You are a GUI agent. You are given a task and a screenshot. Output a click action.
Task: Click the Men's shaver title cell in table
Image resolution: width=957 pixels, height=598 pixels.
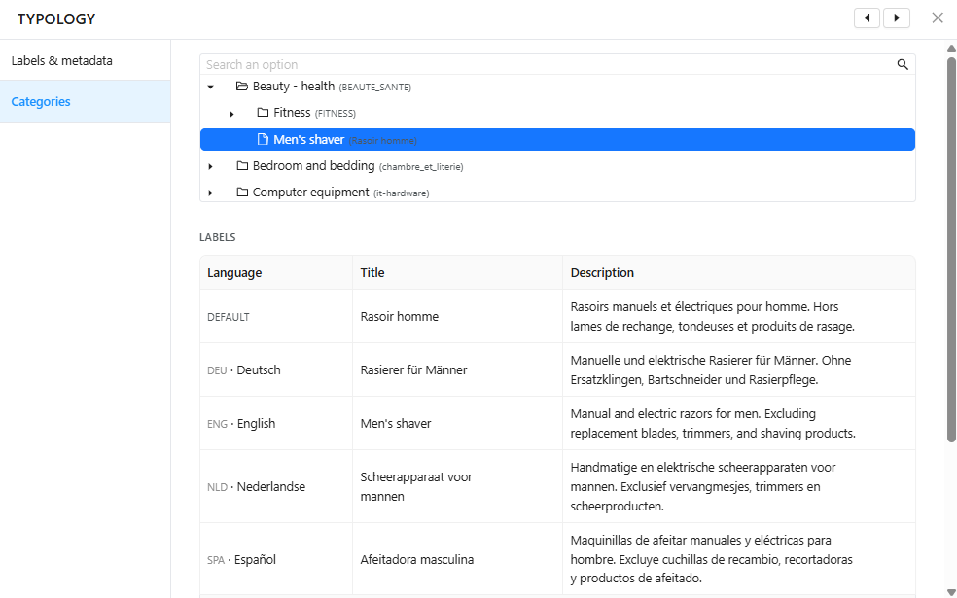457,424
